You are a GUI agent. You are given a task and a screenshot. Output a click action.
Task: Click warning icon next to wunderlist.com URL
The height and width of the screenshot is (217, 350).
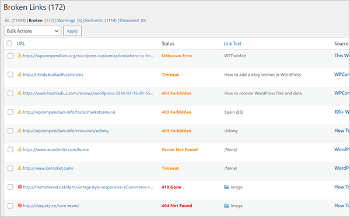(20, 149)
